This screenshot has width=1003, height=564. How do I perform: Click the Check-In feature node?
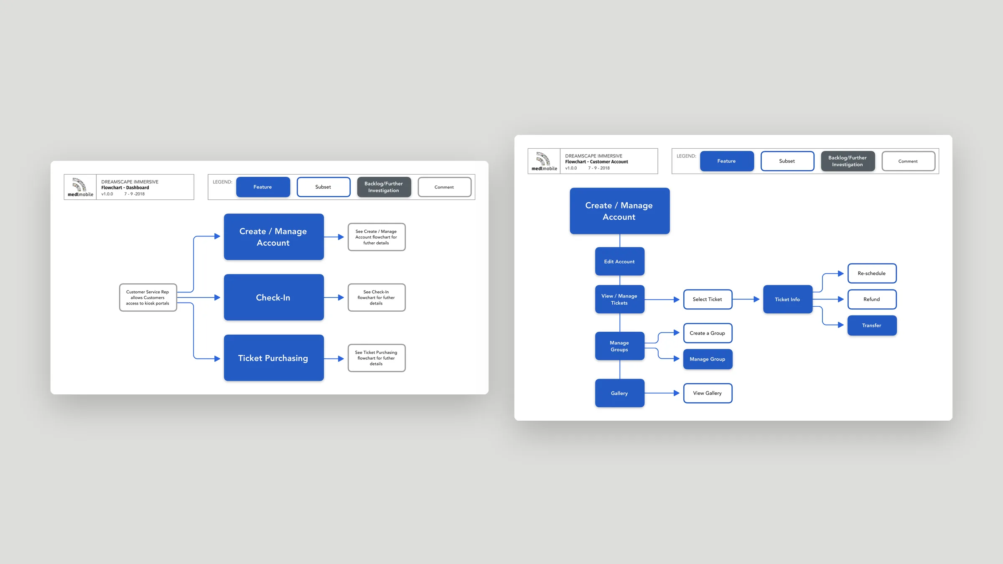(274, 297)
